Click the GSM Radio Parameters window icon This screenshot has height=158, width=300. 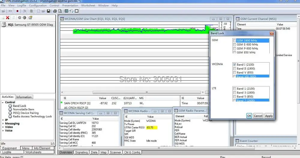[x=176, y=111]
